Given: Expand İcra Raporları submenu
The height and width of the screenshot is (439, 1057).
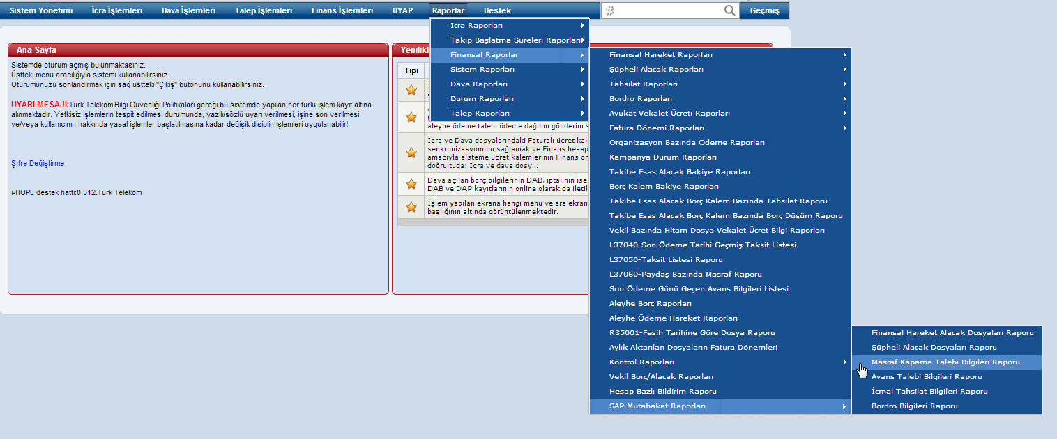Looking at the screenshot, I should 510,26.
